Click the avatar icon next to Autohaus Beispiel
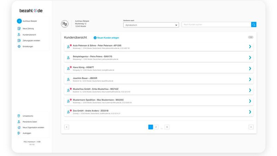Screen dimensions: 277x156 (x=19, y=21)
